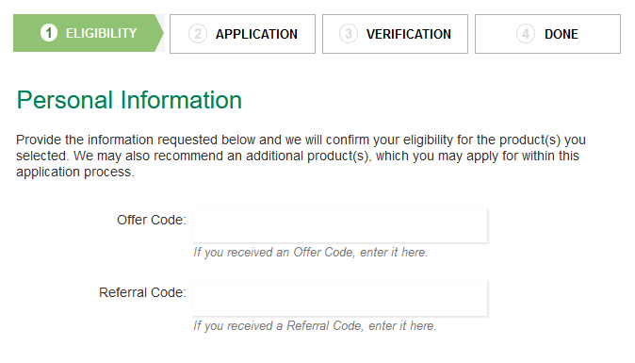Click the Referral Code hint text
The width and height of the screenshot is (635, 363).
tap(315, 325)
